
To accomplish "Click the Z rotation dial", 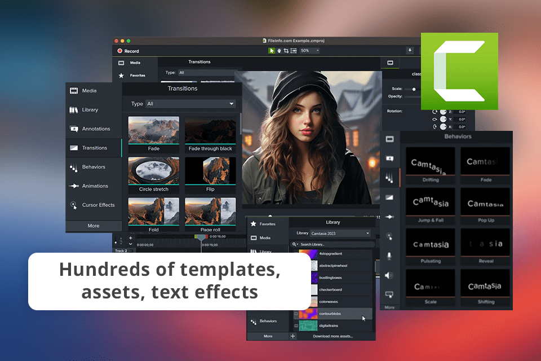I will click(x=444, y=112).
